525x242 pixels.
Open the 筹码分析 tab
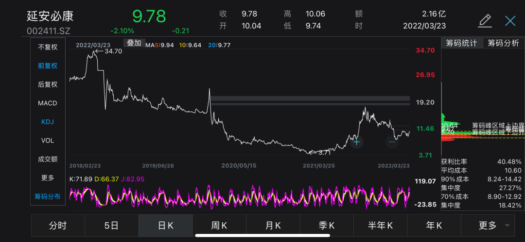click(503, 43)
